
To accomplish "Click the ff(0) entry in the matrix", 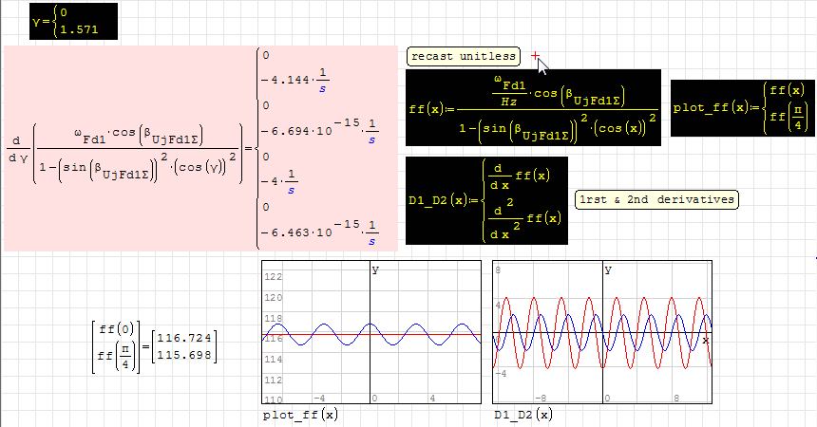I will tap(113, 329).
